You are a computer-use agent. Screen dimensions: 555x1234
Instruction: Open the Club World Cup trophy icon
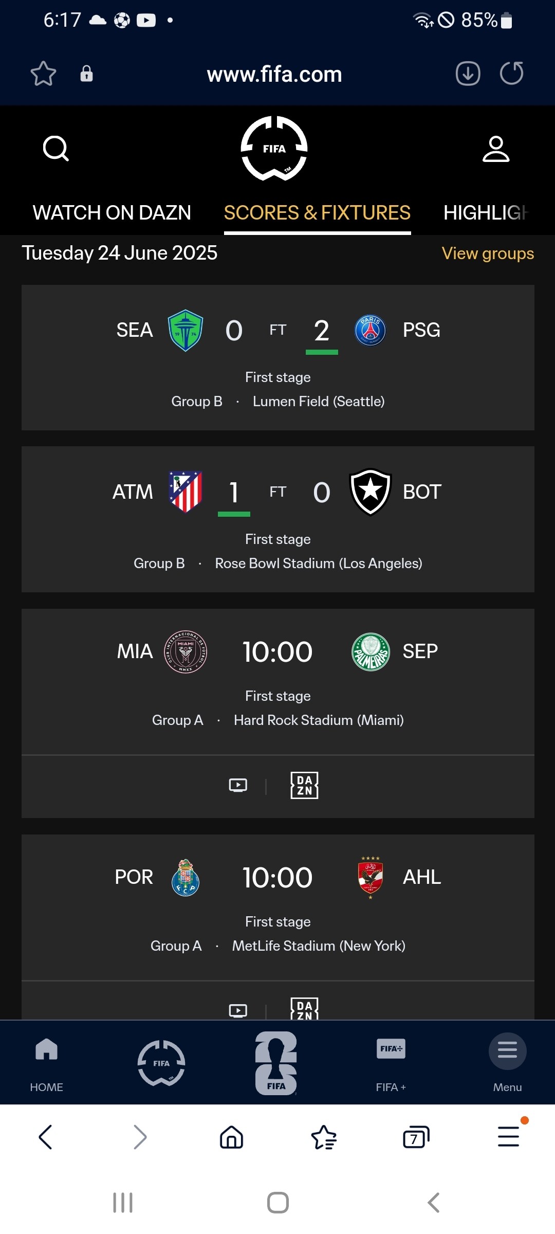pyautogui.click(x=276, y=1063)
